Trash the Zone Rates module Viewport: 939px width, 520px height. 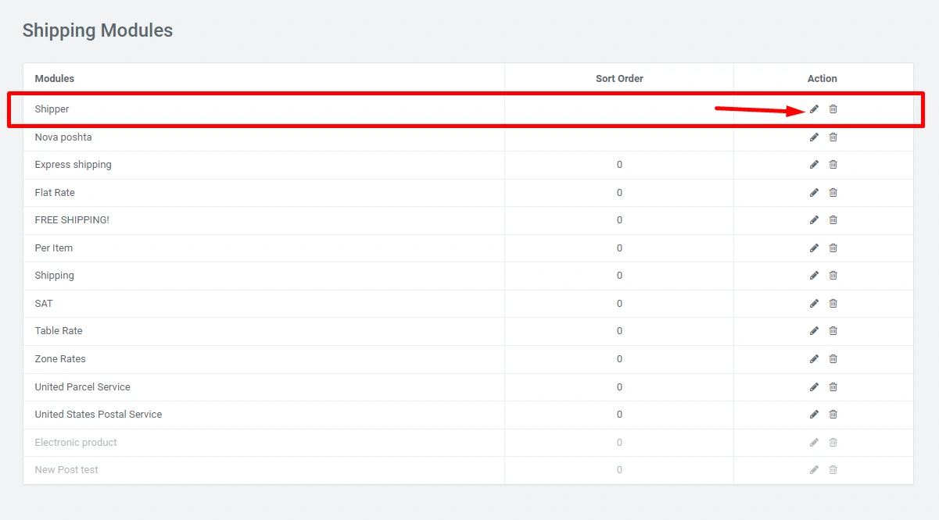[x=833, y=359]
